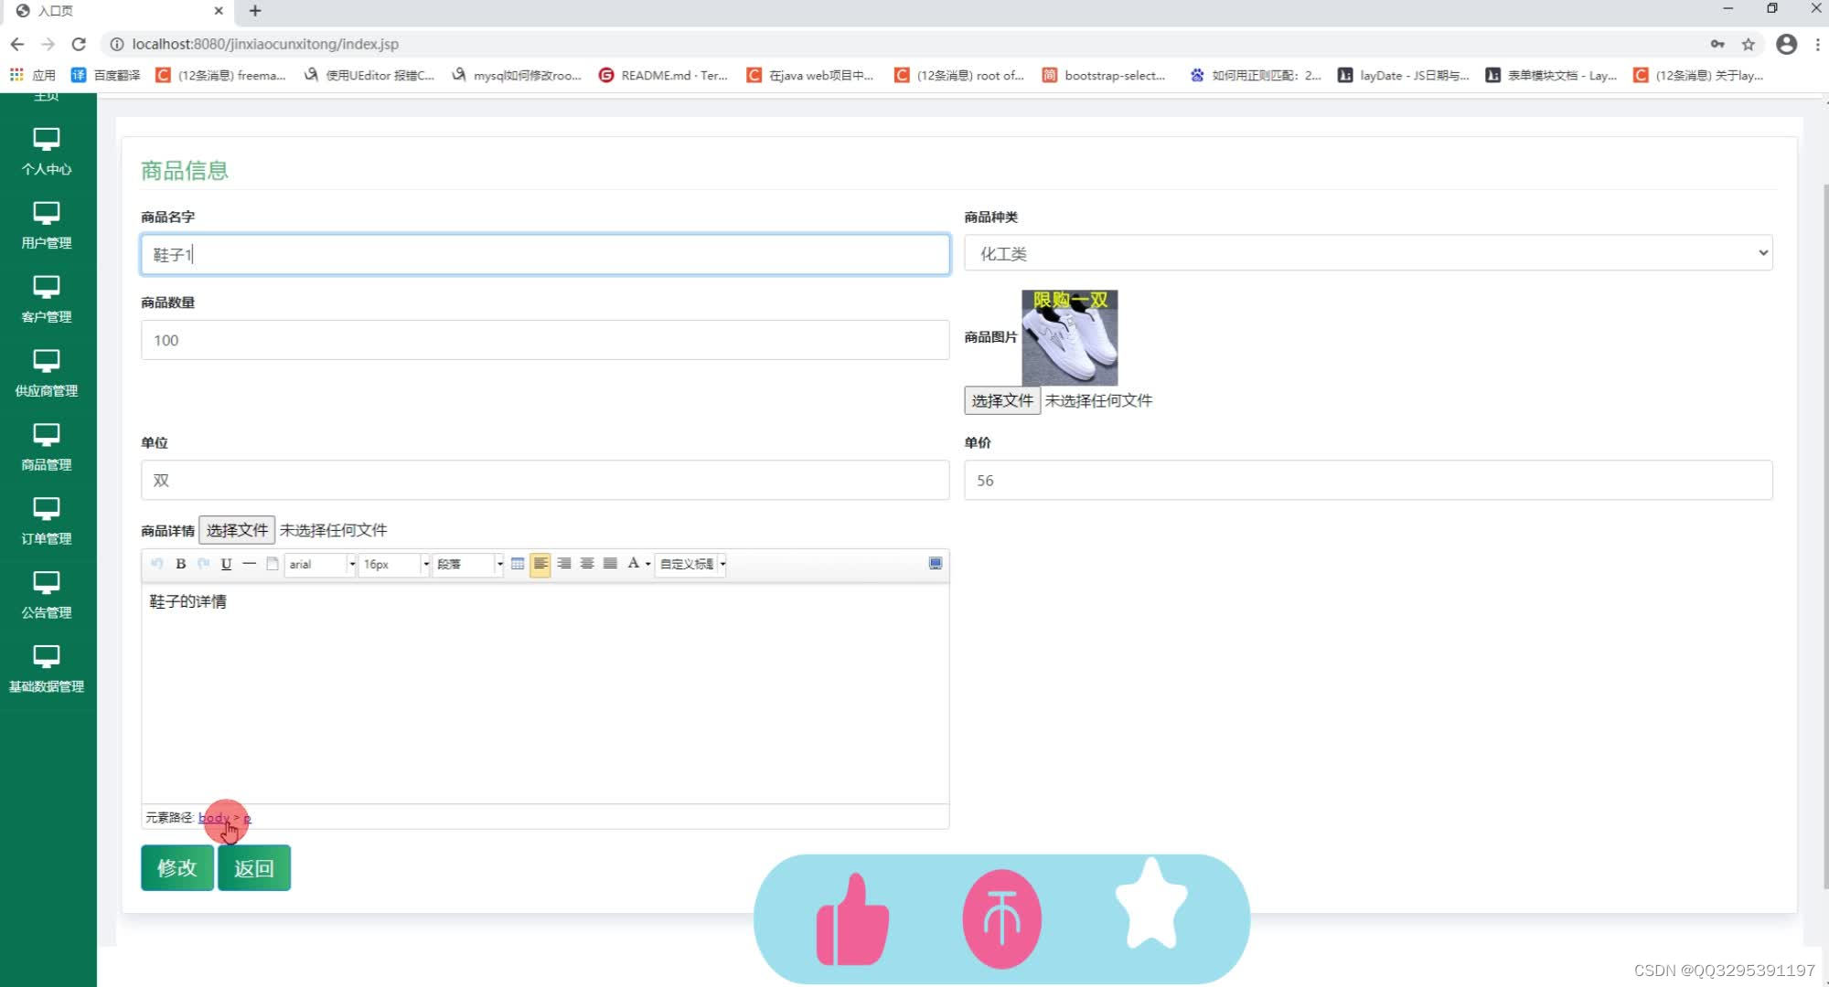Focus the 商品名字 input field
Image resolution: width=1829 pixels, height=987 pixels.
545,254
